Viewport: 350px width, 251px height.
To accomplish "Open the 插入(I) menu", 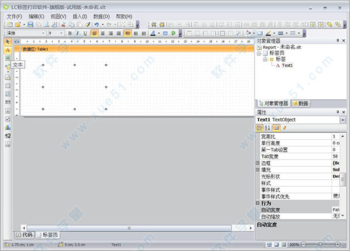I will point(80,17).
